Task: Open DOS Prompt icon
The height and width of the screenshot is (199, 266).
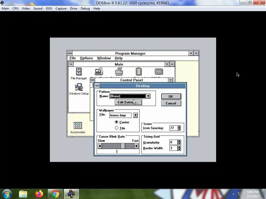Action: [159, 72]
